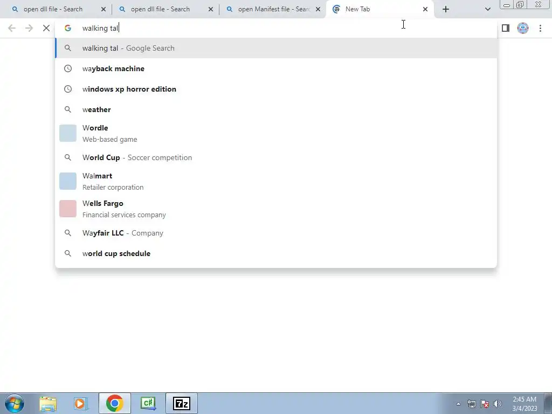
Task: Select 'walking tal - Google Search' suggestion
Action: (x=276, y=48)
